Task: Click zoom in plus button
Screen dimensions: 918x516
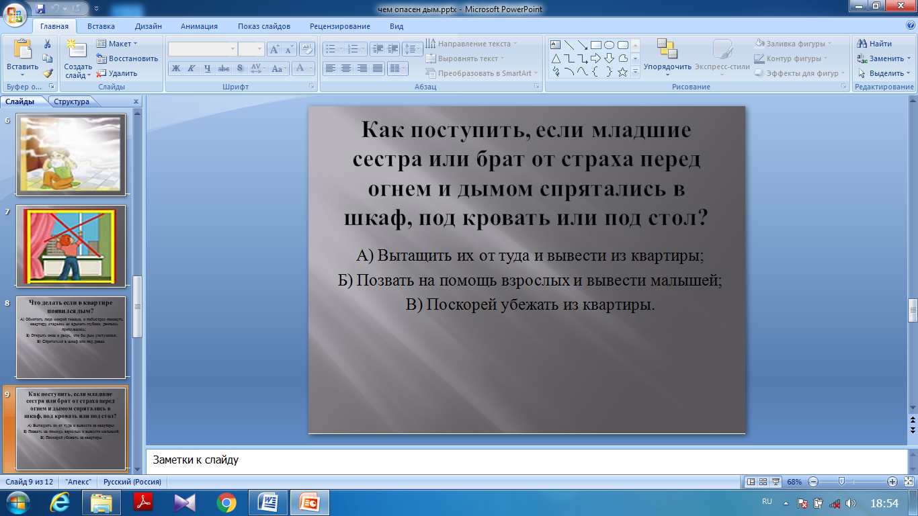Action: tap(892, 482)
